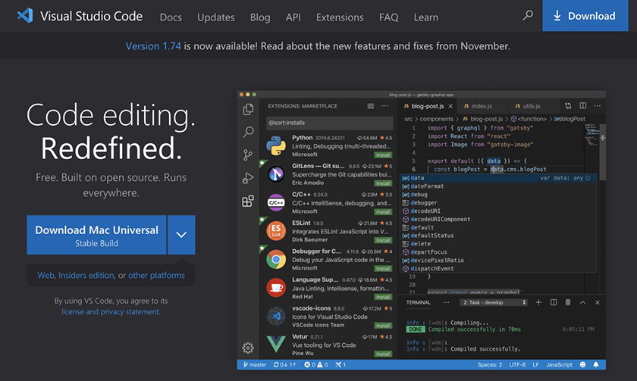Open the Extensions navigation item
The height and width of the screenshot is (381, 637).
click(x=340, y=17)
